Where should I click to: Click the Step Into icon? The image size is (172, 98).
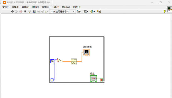coord(39,12)
